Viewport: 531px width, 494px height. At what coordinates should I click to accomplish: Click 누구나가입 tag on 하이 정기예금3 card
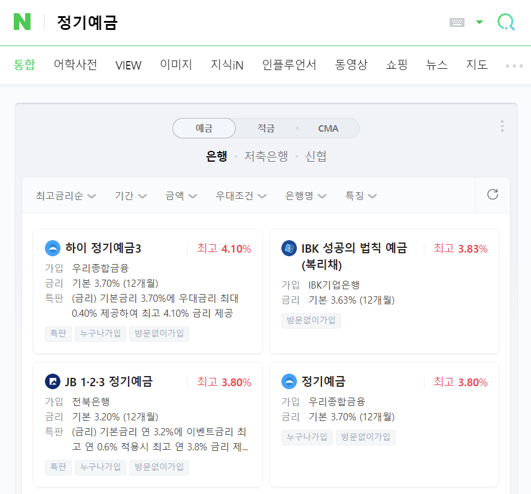pyautogui.click(x=101, y=334)
